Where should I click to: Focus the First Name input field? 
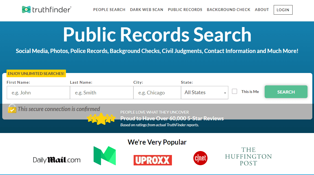[x=38, y=93]
